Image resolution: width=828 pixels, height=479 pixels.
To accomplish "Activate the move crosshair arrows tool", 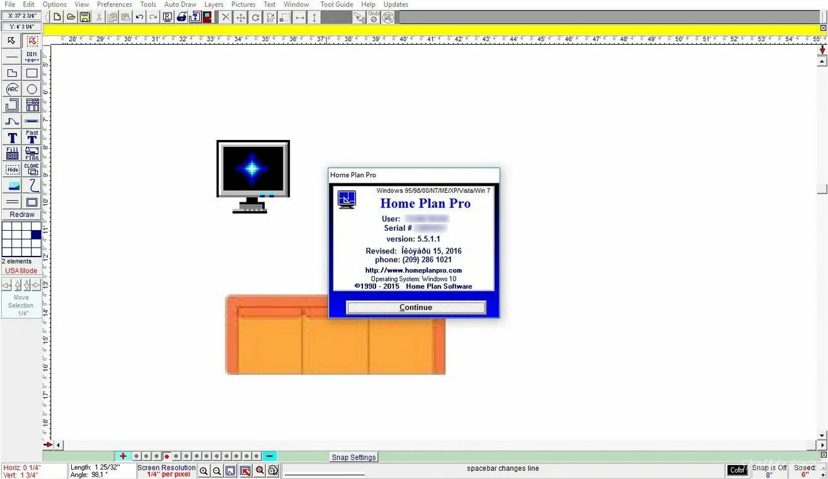I will click(x=241, y=17).
